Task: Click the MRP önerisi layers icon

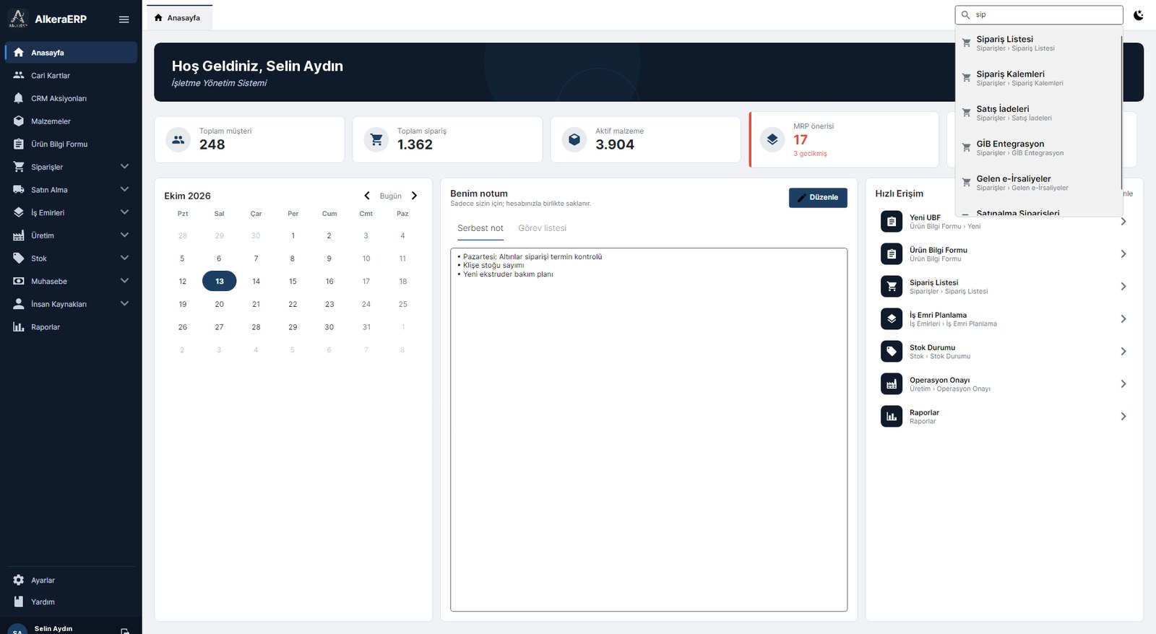Action: 772,139
